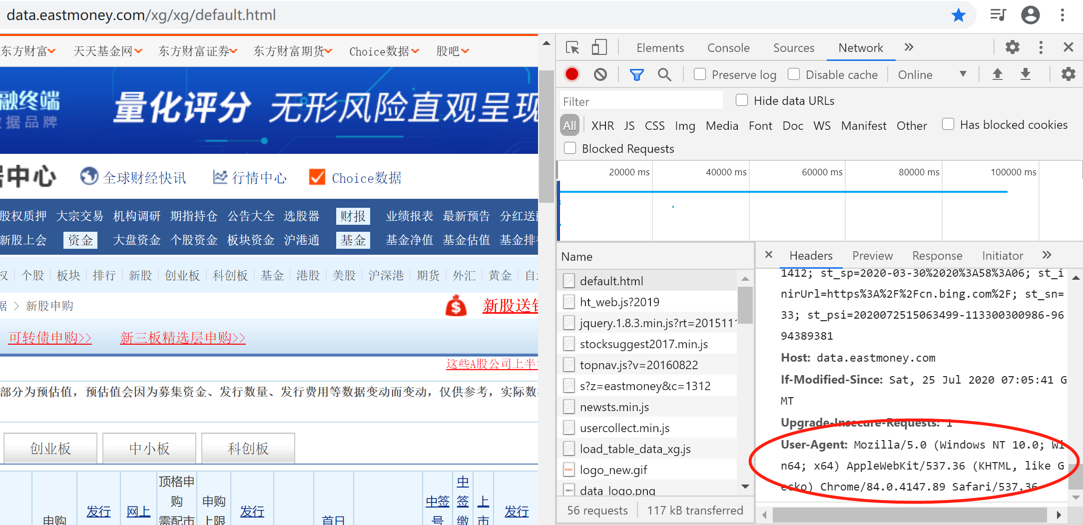1083x525 pixels.
Task: Open the media control playlist icon
Action: [998, 15]
